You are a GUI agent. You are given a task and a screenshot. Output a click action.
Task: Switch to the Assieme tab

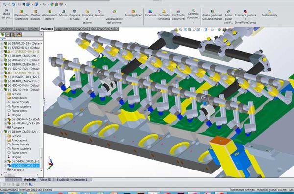(7, 29)
